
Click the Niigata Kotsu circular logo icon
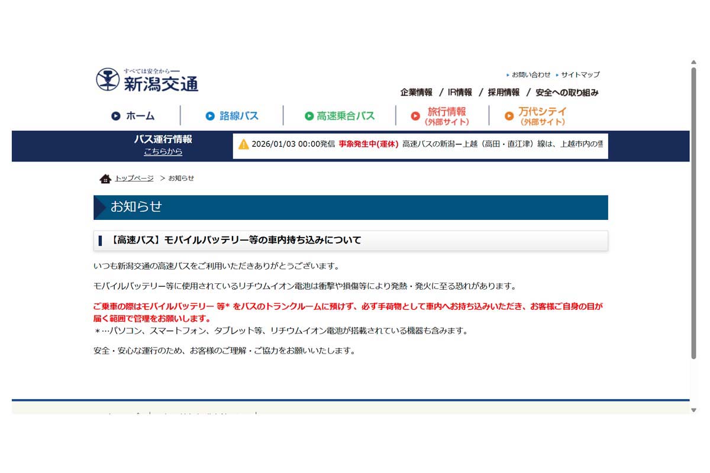(107, 79)
